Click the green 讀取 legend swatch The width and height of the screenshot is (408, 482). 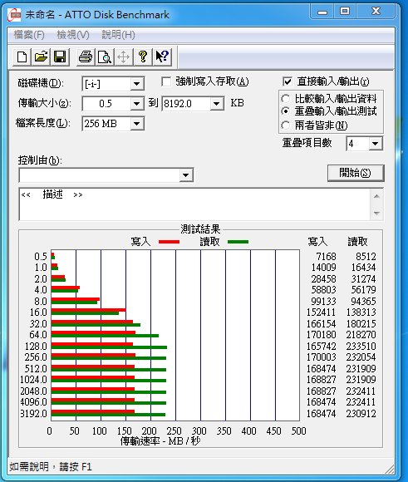click(x=238, y=242)
